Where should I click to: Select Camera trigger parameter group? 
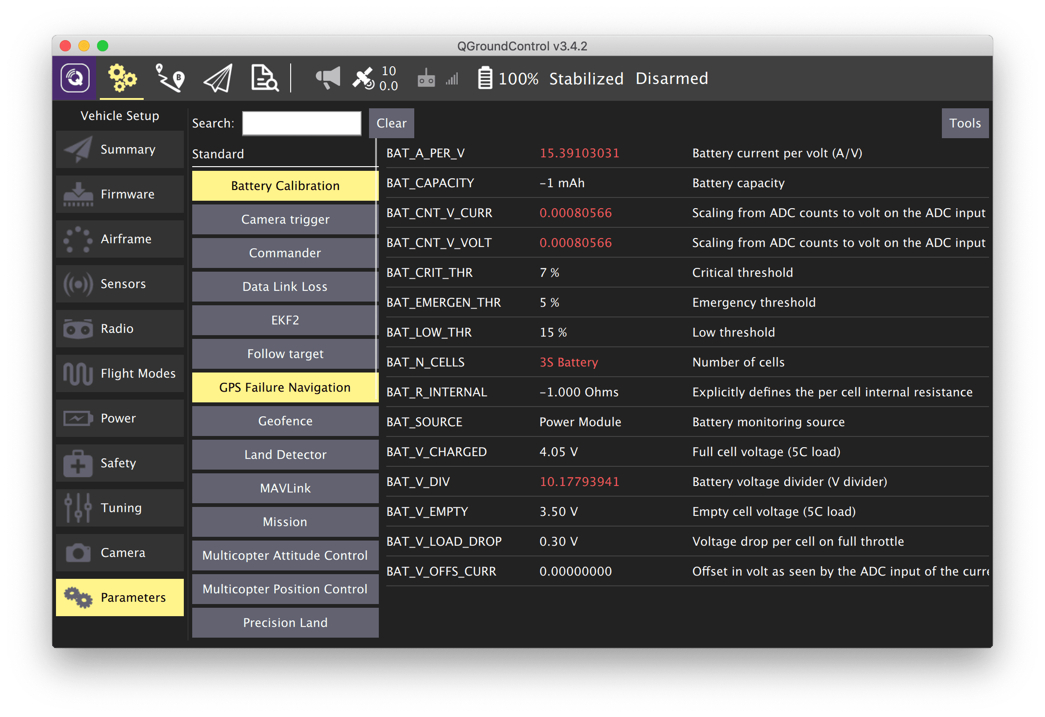tap(285, 219)
